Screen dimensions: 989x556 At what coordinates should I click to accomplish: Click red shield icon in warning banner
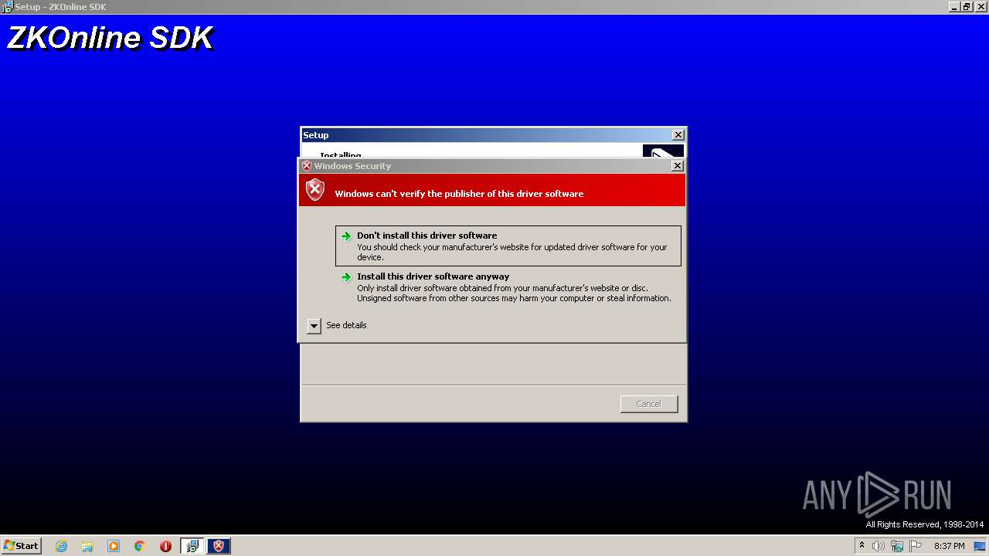tap(315, 189)
